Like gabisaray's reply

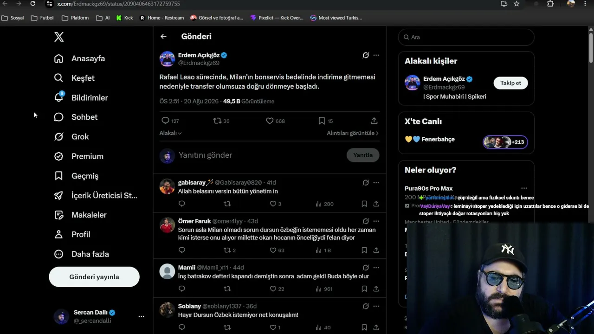pos(275,204)
